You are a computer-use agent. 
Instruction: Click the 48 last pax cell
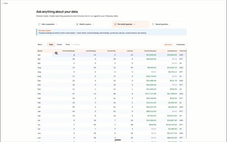tap(132, 125)
